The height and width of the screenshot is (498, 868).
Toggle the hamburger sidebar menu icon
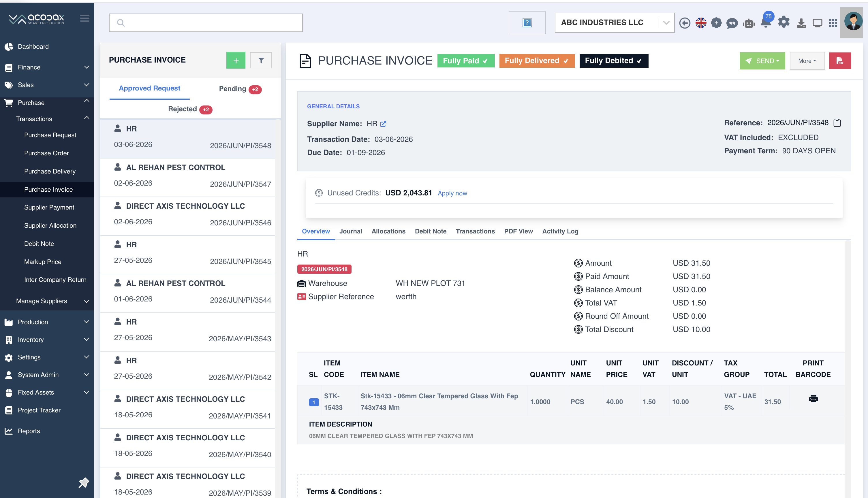coord(84,18)
